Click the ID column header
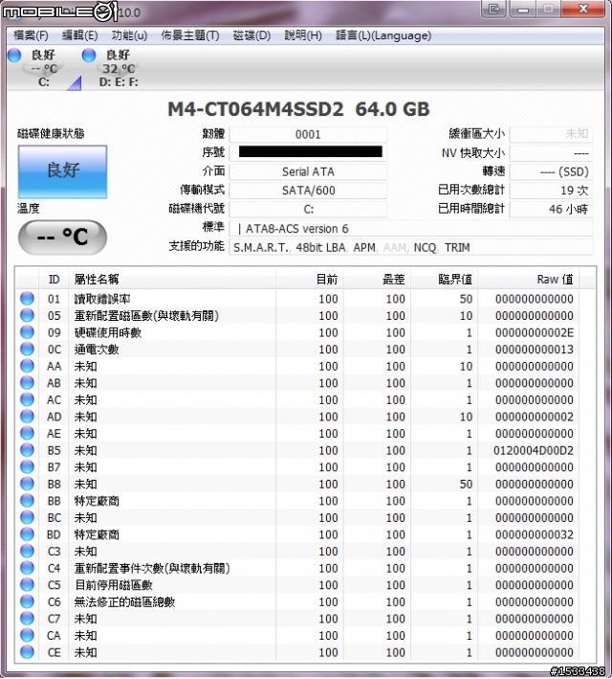 click(55, 280)
